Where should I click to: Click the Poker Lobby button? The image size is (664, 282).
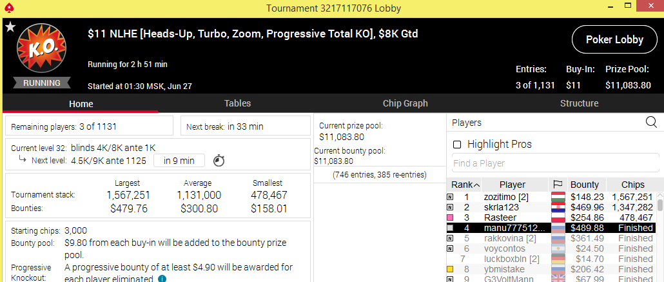[x=614, y=39]
